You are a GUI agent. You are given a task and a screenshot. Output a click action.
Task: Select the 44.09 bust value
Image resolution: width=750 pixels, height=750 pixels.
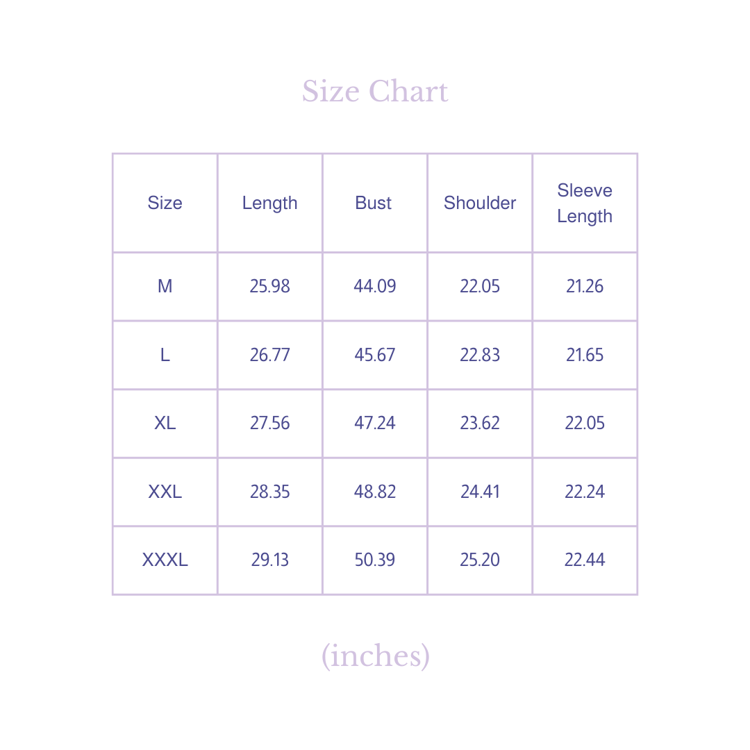pos(374,286)
